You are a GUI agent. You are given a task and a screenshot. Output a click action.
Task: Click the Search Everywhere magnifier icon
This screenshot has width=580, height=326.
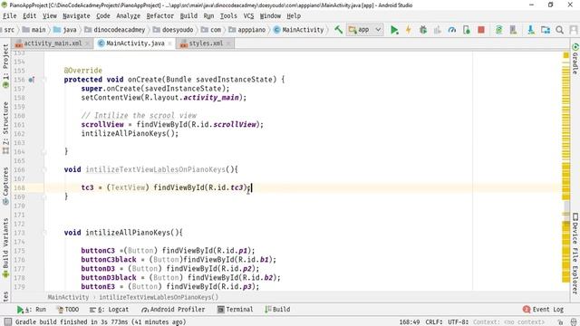560,30
